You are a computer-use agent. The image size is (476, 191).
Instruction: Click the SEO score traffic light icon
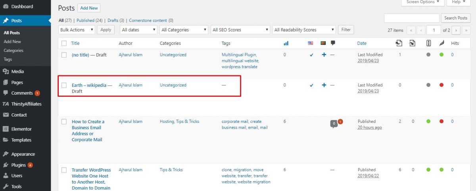(428, 43)
